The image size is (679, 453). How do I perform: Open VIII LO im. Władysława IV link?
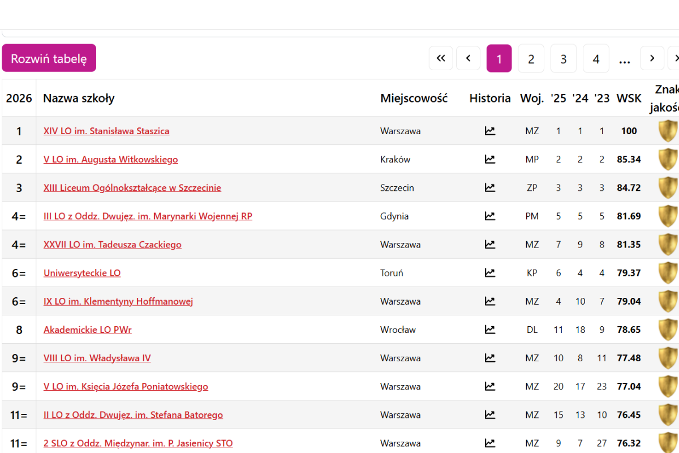[97, 358]
